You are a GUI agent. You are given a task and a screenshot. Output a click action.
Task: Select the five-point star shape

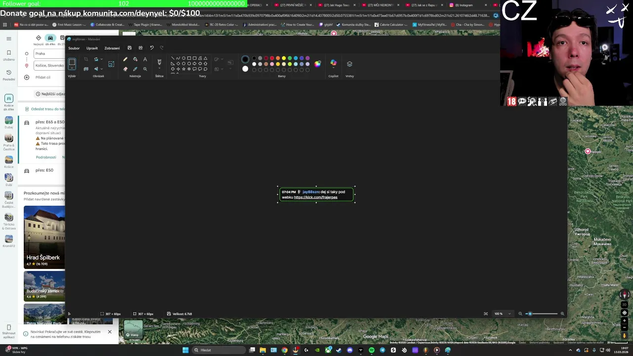click(x=183, y=69)
